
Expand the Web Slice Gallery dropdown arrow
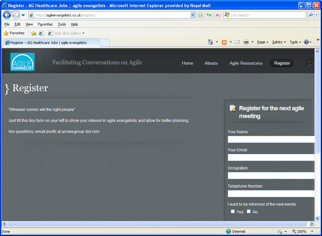(83, 33)
